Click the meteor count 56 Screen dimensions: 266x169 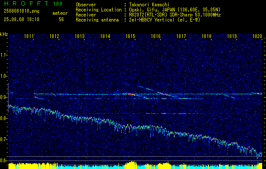(61, 19)
